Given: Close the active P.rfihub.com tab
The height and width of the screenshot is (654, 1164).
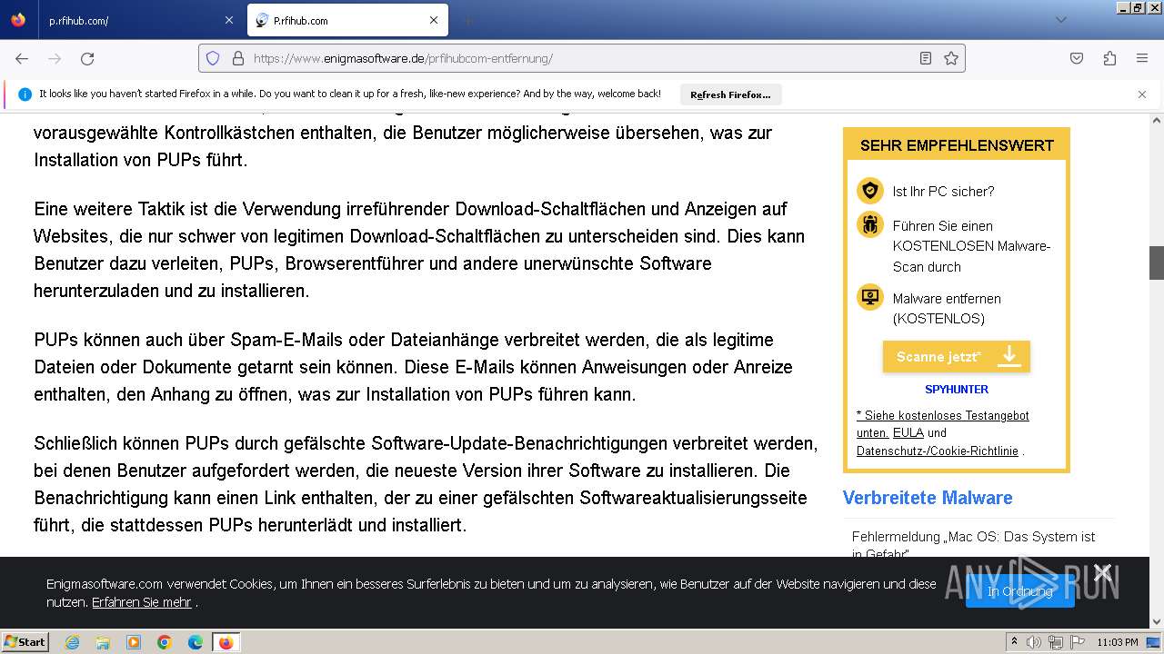Looking at the screenshot, I should [x=434, y=20].
